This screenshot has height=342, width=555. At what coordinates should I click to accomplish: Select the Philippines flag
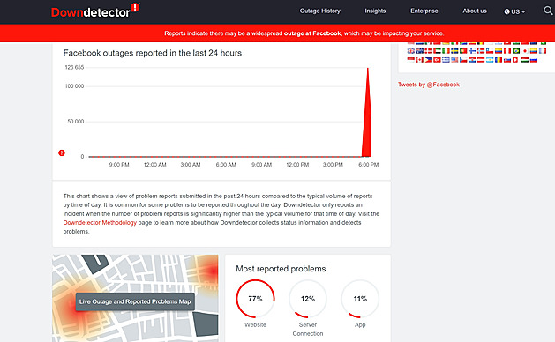(x=428, y=60)
